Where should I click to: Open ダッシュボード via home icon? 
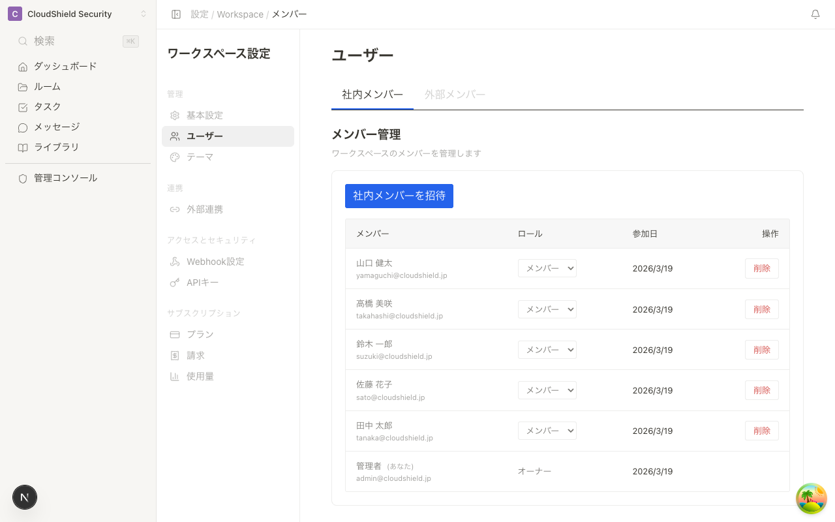[x=23, y=67]
